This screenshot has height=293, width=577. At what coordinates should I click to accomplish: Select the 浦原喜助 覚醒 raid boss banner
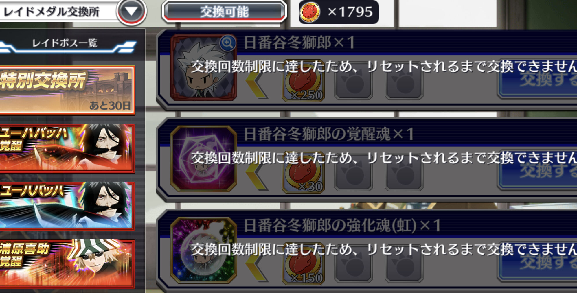[x=67, y=264]
